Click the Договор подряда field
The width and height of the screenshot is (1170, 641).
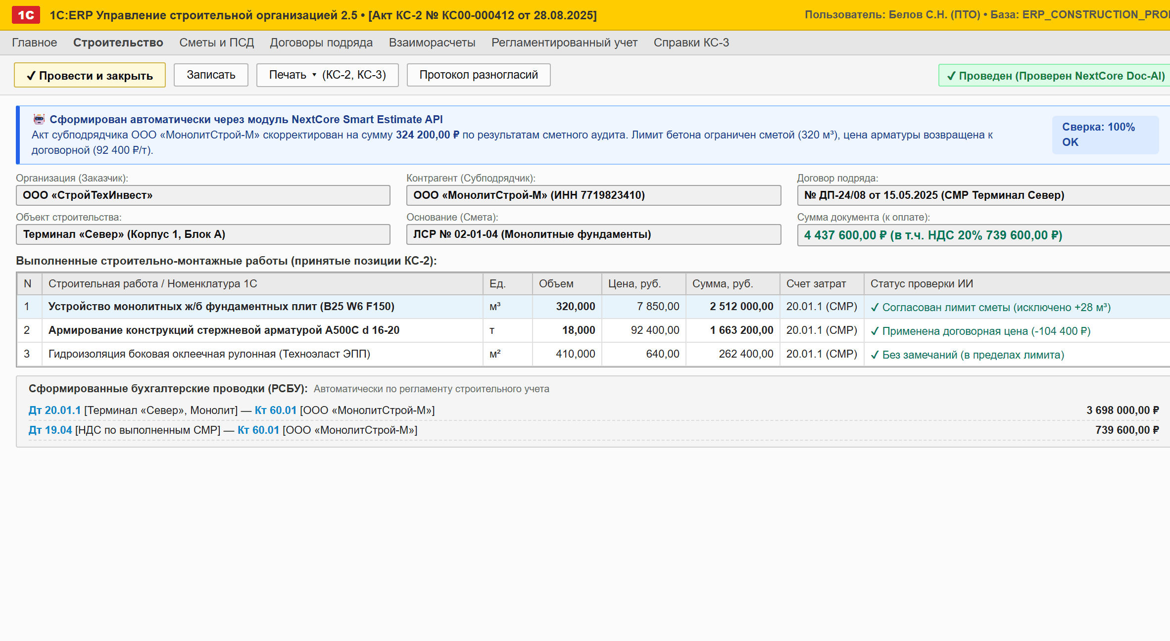[x=983, y=195]
